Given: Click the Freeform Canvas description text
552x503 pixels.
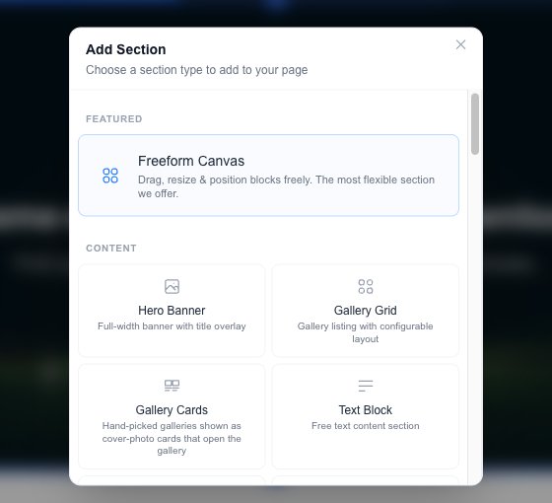Looking at the screenshot, I should coord(286,186).
